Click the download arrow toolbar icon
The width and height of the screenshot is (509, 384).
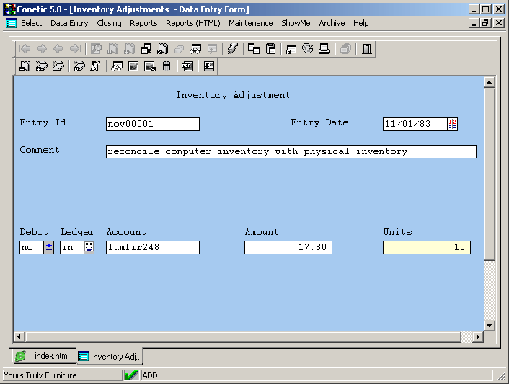tap(209, 66)
